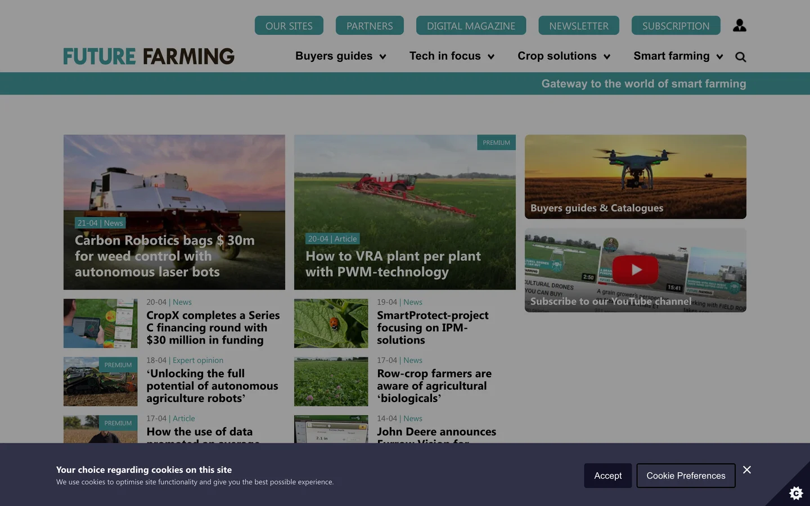Click News label on John Deere item

tap(413, 419)
